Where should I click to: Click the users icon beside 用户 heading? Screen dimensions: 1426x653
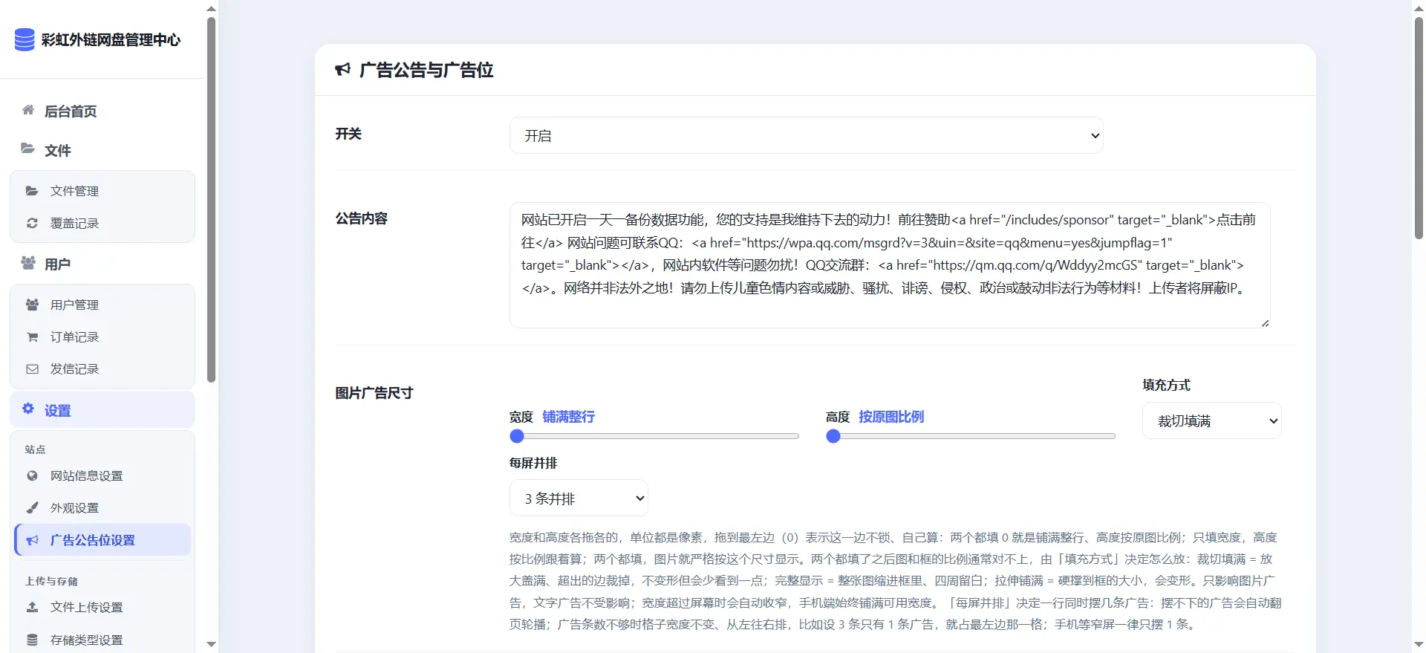coord(28,263)
